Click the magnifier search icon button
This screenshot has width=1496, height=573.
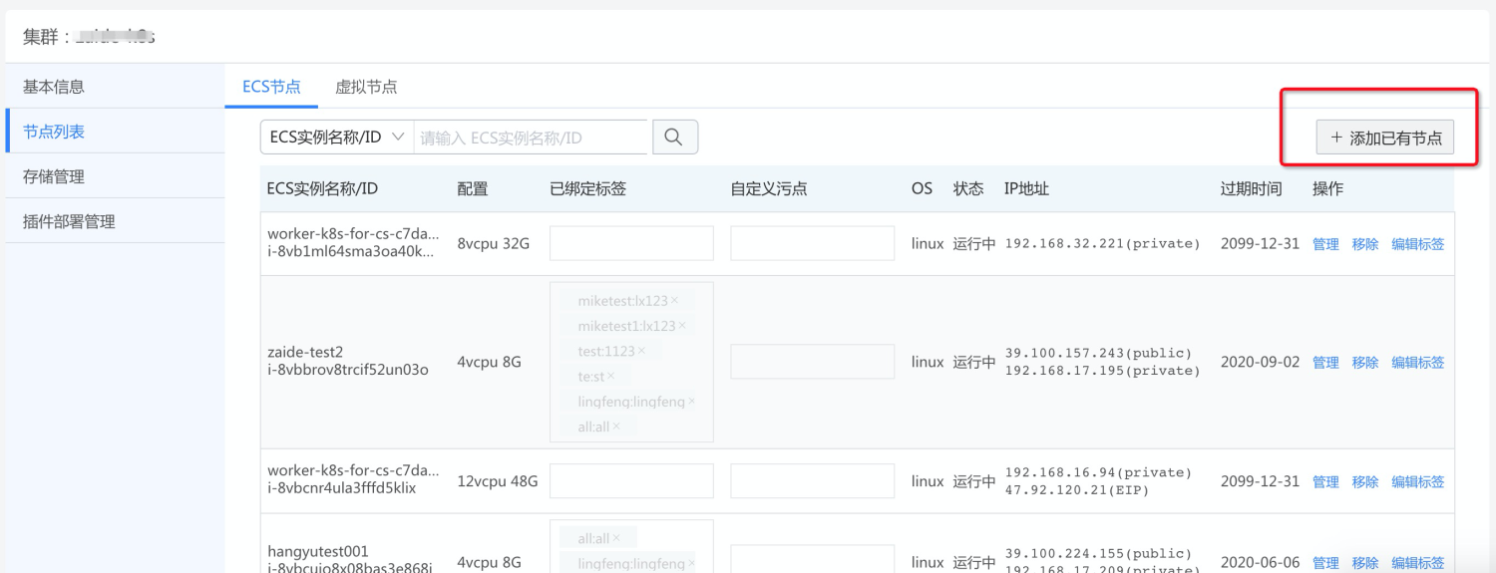(x=675, y=138)
